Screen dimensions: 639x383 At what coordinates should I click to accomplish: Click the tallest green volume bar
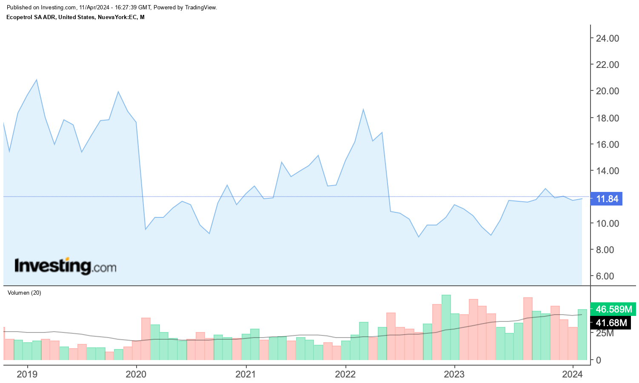(x=446, y=327)
